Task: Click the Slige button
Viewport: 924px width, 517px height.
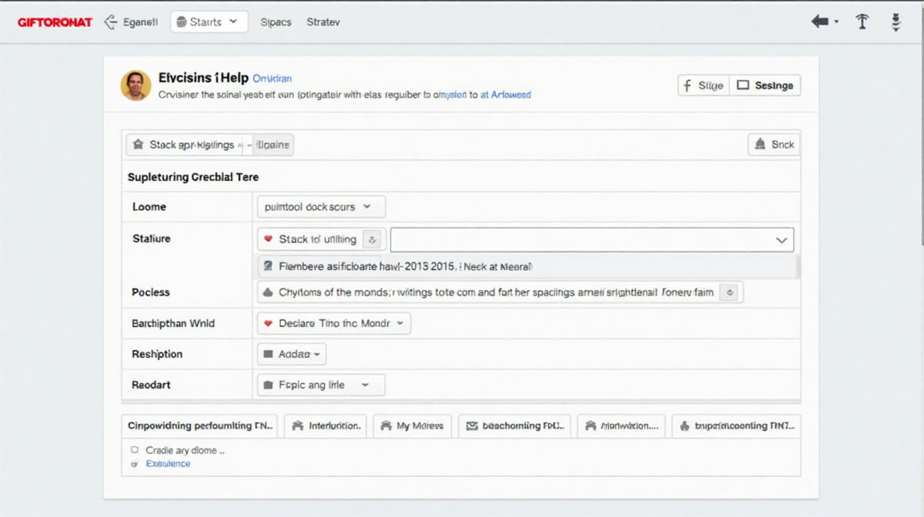Action: point(703,85)
